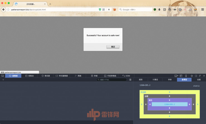This screenshot has height=124, width=206.
Task: Collapse the inspector sidebar pane toggle
Action: 130,80
